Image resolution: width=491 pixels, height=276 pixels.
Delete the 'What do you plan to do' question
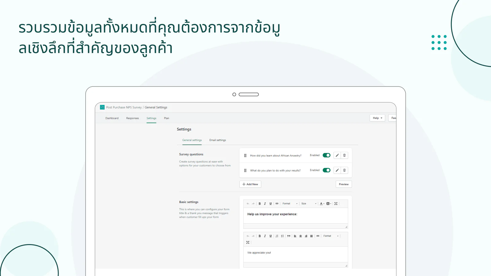tap(344, 170)
